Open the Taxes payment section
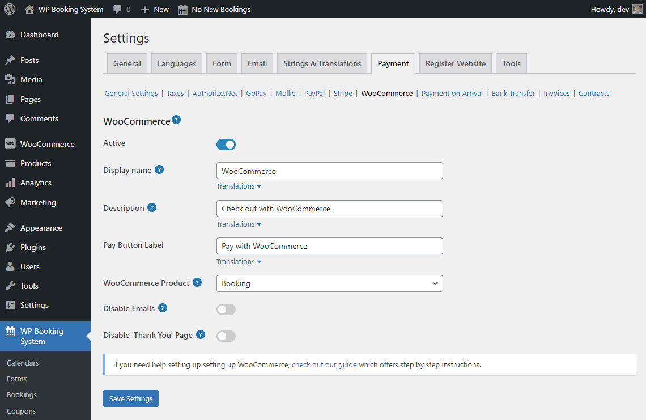Viewport: 646px width, 420px height. [x=175, y=93]
